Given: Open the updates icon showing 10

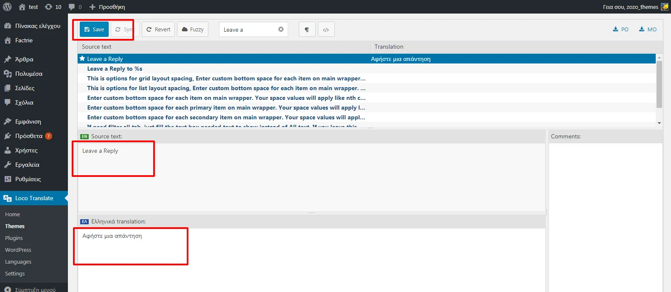Looking at the screenshot, I should pyautogui.click(x=53, y=7).
